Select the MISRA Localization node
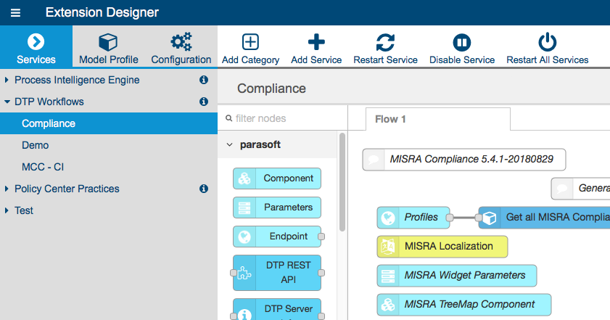The image size is (610, 320). point(442,247)
